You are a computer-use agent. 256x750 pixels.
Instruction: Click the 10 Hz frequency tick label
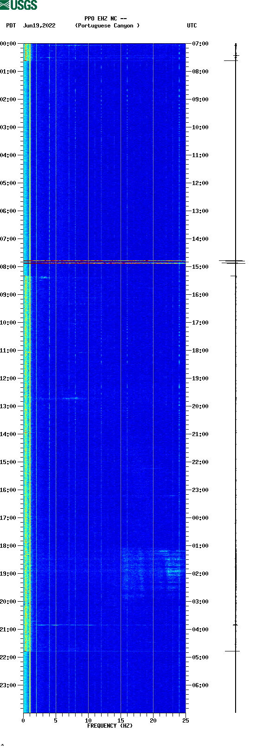click(x=88, y=721)
